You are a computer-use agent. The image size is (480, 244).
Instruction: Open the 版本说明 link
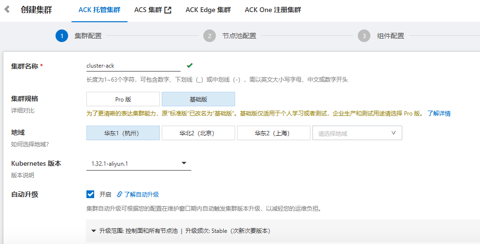point(23,175)
